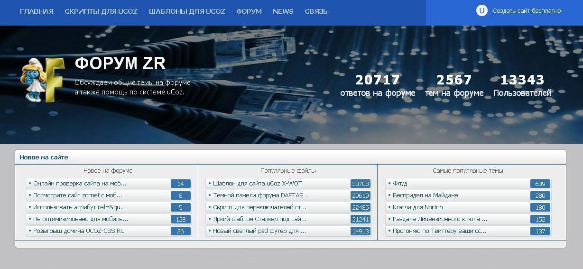The height and width of the screenshot is (269, 583).
Task: Click the 'Новое на сайте' panel header
Action: [x=290, y=157]
